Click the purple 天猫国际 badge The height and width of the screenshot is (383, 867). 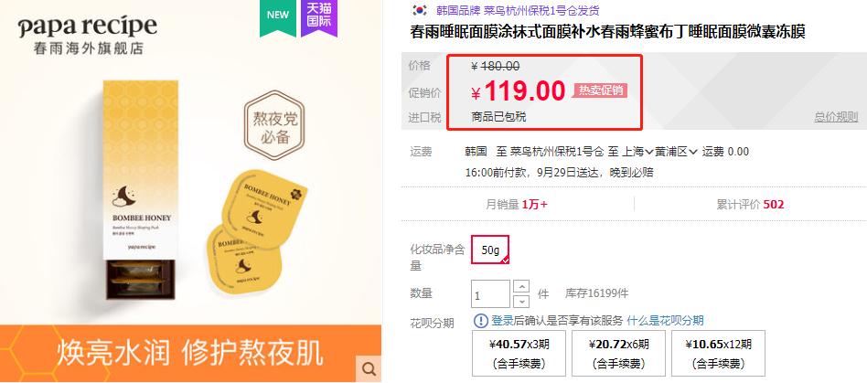319,17
